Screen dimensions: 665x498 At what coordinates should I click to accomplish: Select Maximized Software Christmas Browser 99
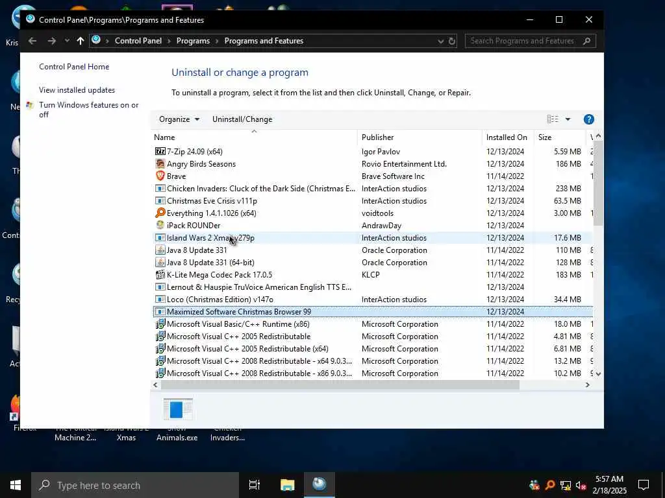coord(372,312)
